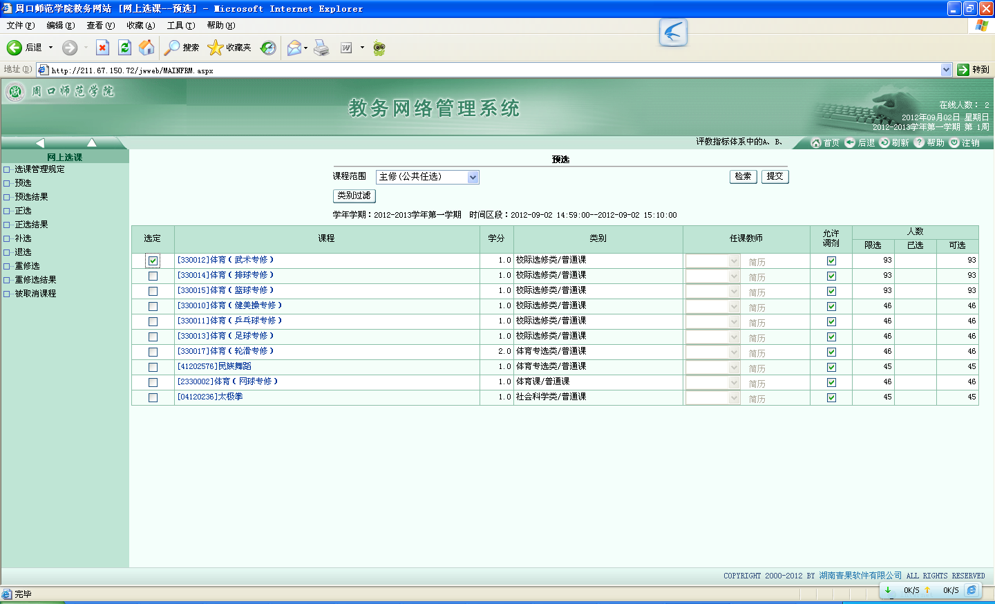The image size is (995, 604).
Task: Click the 提交 submit button
Action: tap(775, 177)
